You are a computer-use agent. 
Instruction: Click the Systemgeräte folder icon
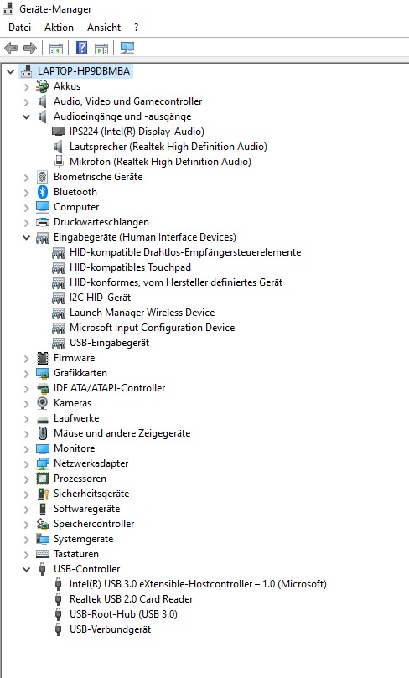point(43,539)
